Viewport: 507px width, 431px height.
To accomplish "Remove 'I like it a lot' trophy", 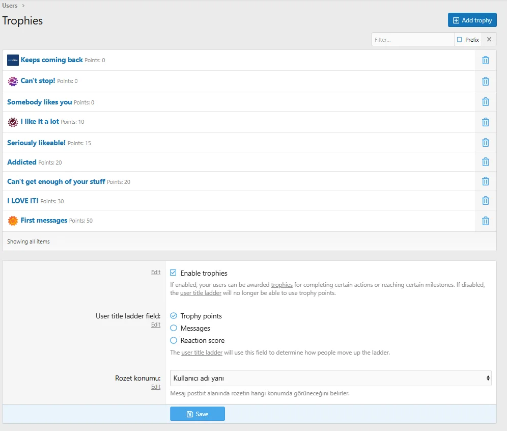I will click(485, 122).
